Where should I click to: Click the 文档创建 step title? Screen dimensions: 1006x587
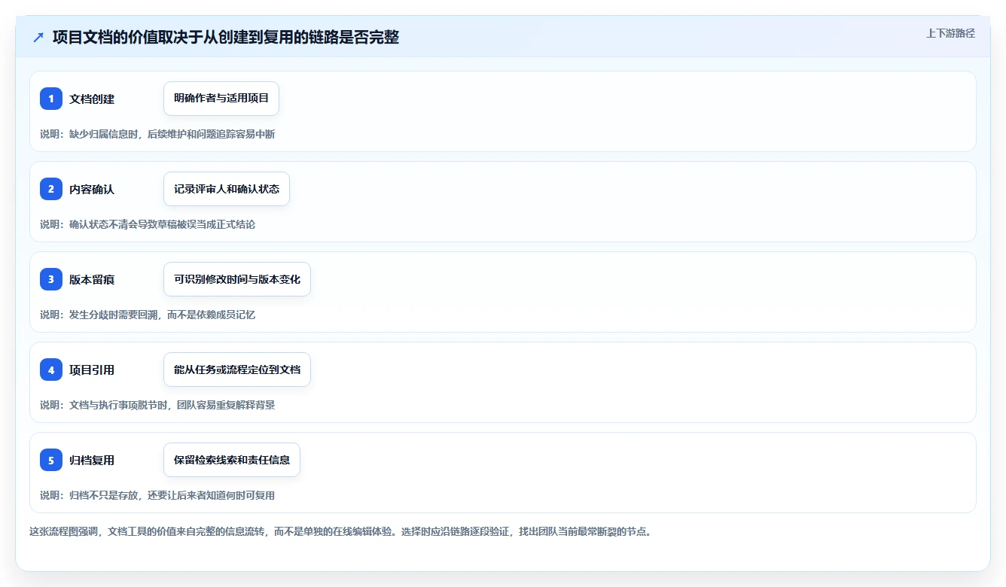coord(92,99)
